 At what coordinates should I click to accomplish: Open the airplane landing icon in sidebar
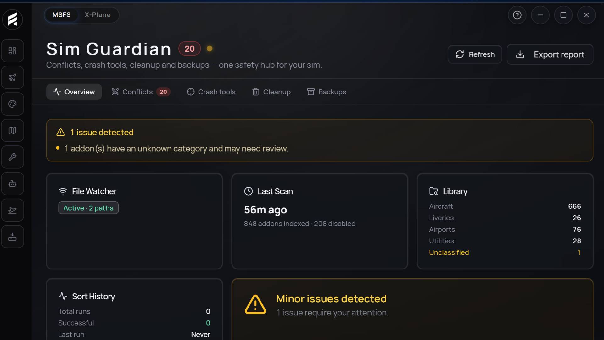coord(12,210)
